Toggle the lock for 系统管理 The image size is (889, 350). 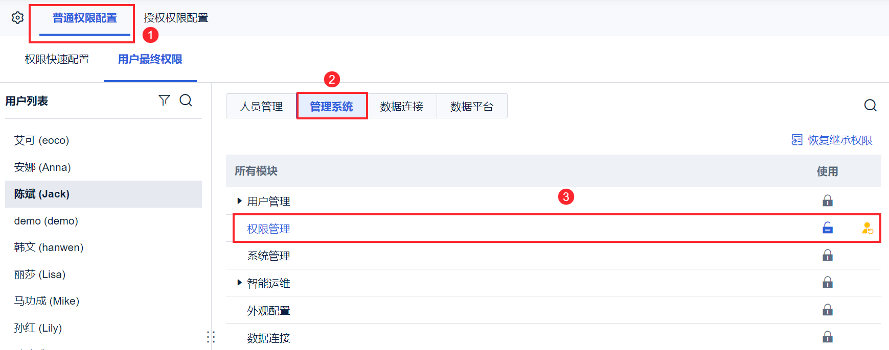827,256
